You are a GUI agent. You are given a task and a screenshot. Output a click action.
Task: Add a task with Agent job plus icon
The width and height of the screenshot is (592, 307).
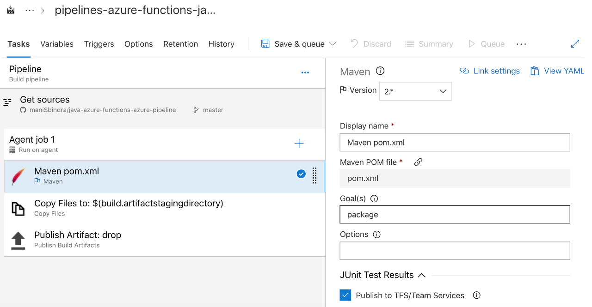pos(299,144)
